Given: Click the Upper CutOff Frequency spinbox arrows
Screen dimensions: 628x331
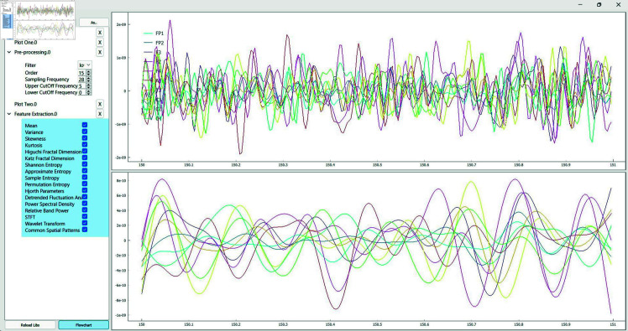Looking at the screenshot, I should tap(88, 86).
